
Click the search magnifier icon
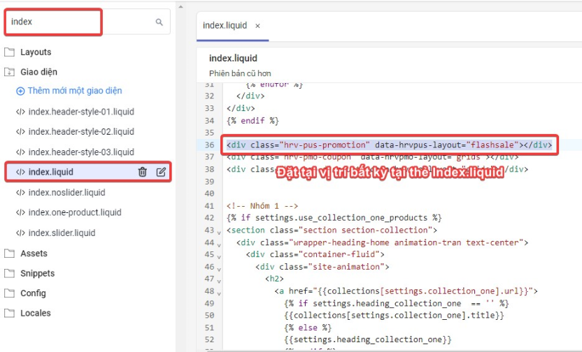[159, 22]
